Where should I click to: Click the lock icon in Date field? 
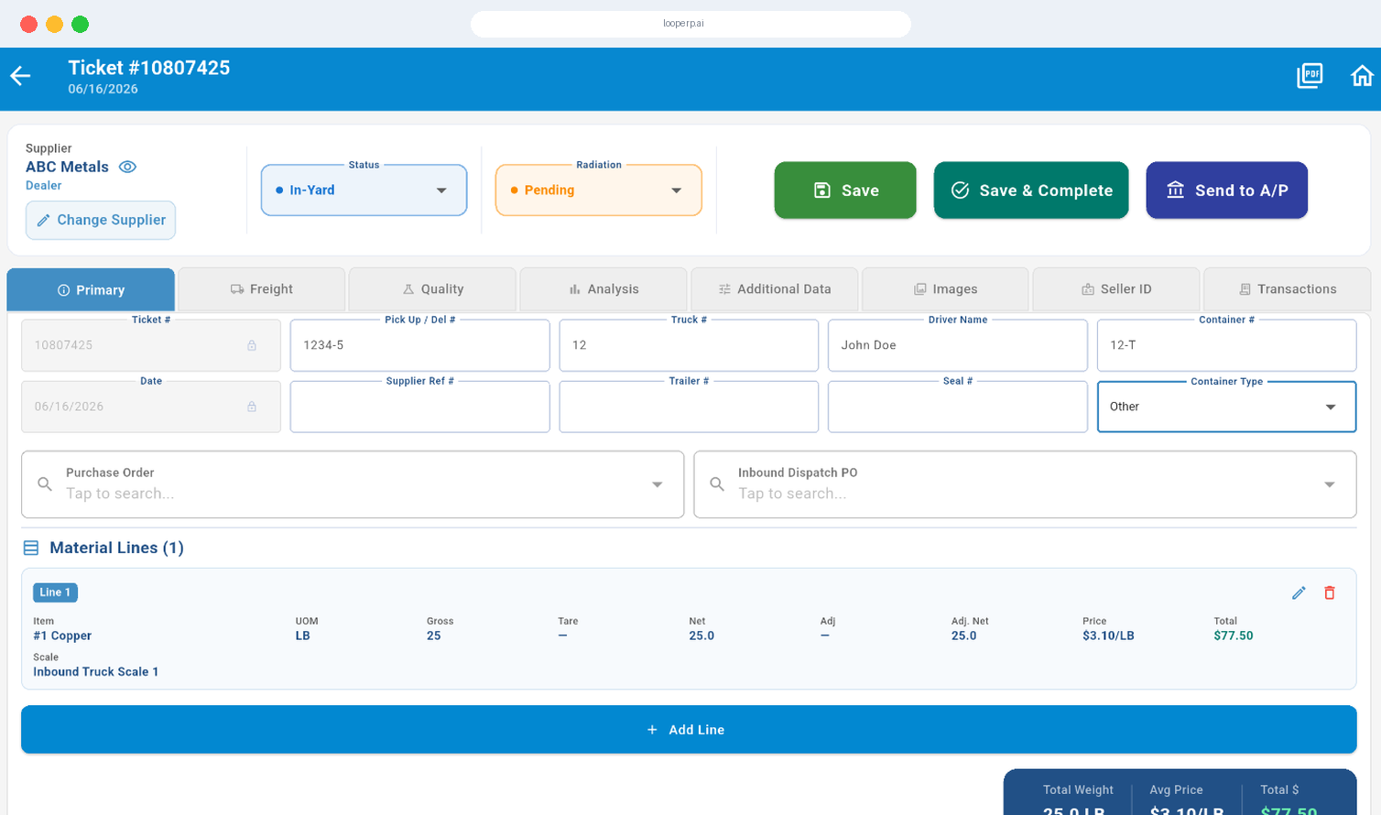point(252,407)
